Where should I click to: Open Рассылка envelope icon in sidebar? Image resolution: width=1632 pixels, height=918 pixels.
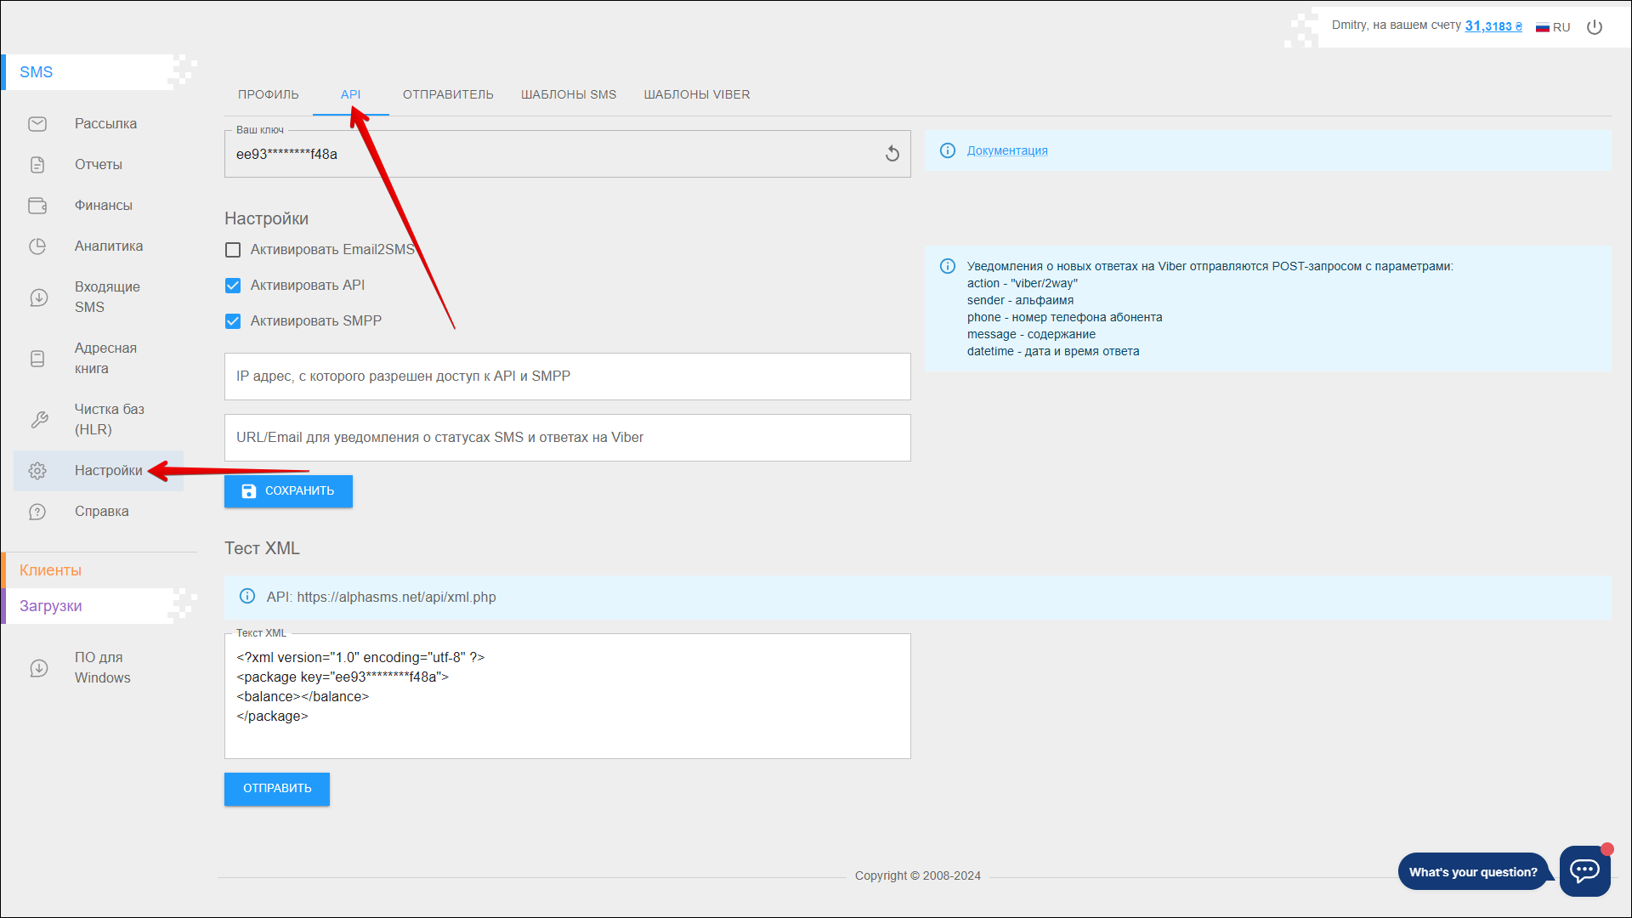[37, 124]
